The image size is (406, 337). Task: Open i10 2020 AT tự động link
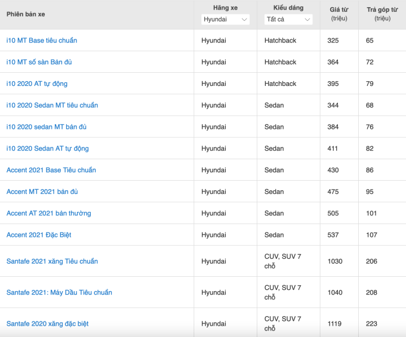click(x=37, y=84)
